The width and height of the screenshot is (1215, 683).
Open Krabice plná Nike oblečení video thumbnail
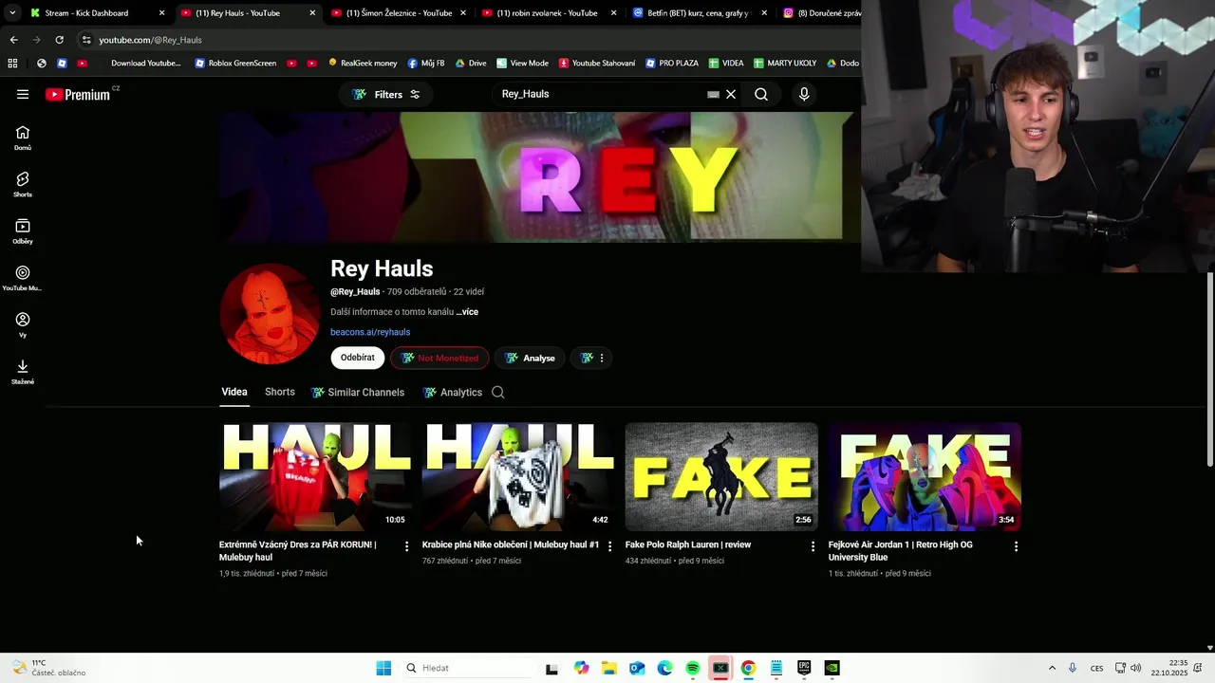(x=518, y=476)
